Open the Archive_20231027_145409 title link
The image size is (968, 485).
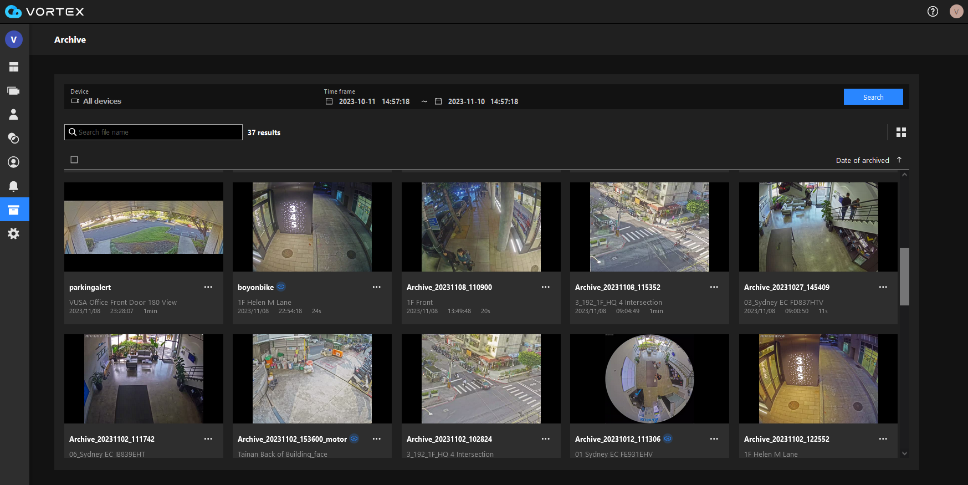pyautogui.click(x=786, y=287)
